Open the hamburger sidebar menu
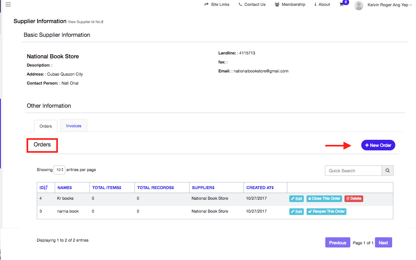 coord(8,5)
